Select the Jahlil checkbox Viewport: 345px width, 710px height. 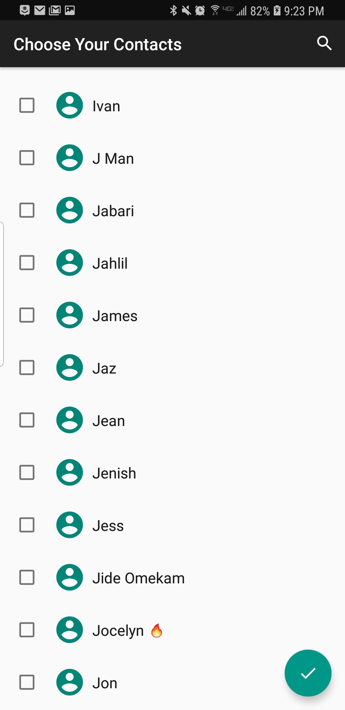[x=27, y=263]
